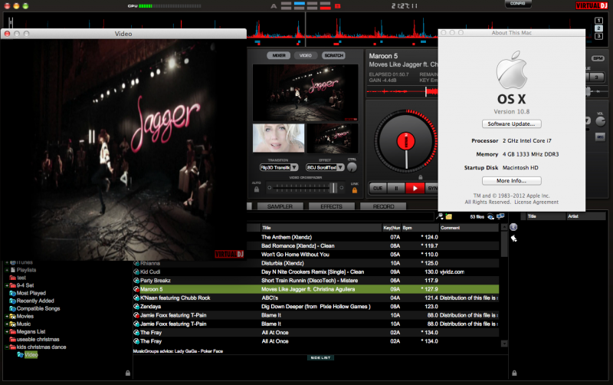Select the Moves Like Jagger song row
Screen dimensions: 613x385
pyautogui.click(x=316, y=289)
